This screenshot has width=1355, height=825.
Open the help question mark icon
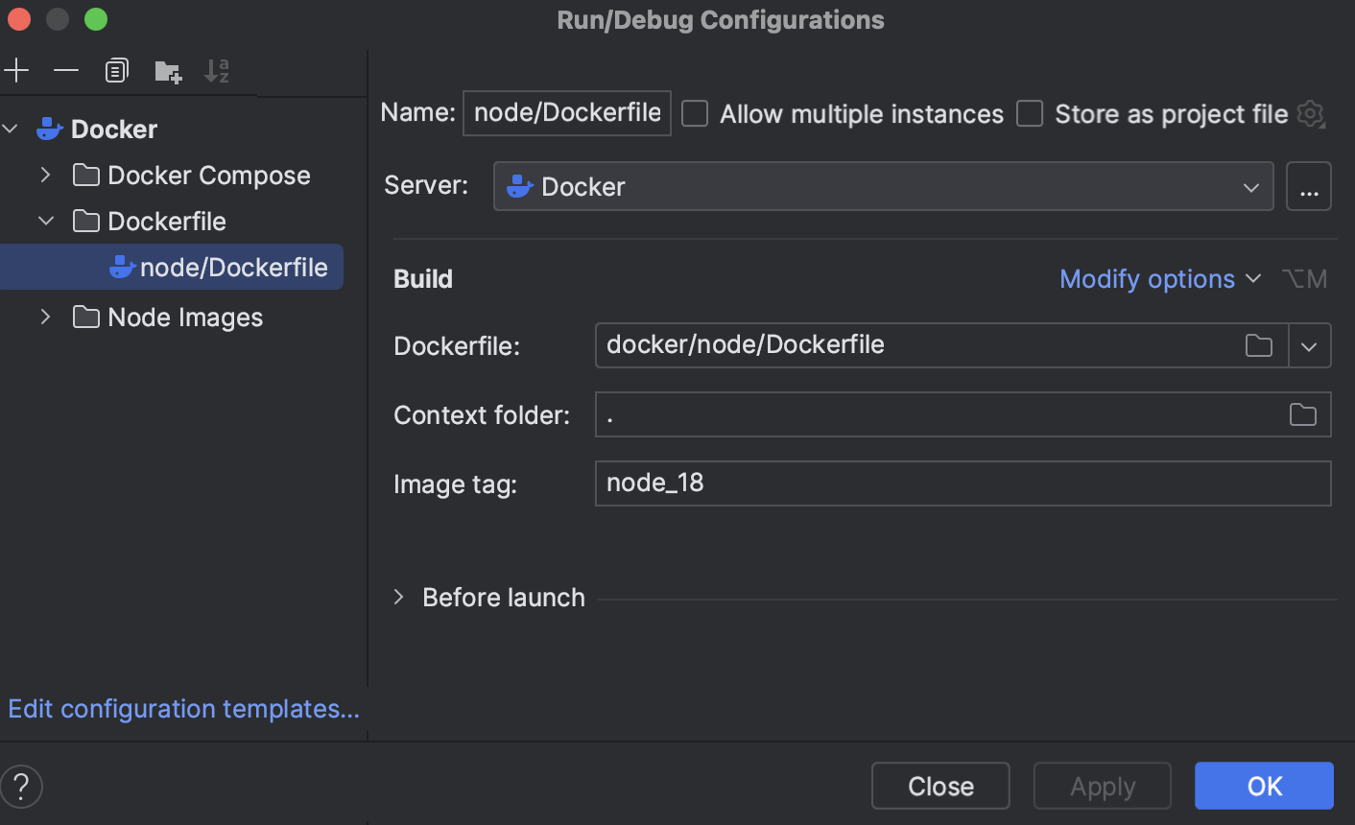21,787
